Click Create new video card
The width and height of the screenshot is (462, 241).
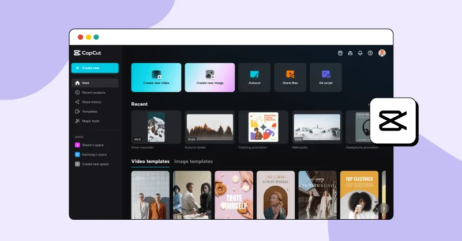pos(156,77)
